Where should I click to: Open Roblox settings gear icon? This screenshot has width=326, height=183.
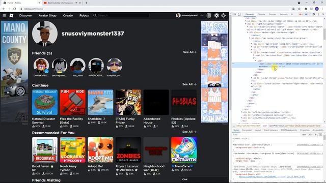pyautogui.click(x=223, y=15)
